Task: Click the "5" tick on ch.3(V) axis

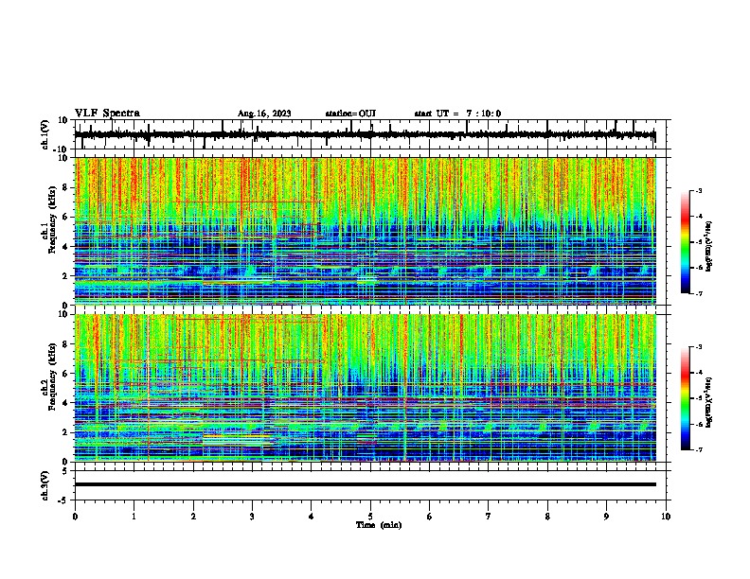Action: point(66,470)
